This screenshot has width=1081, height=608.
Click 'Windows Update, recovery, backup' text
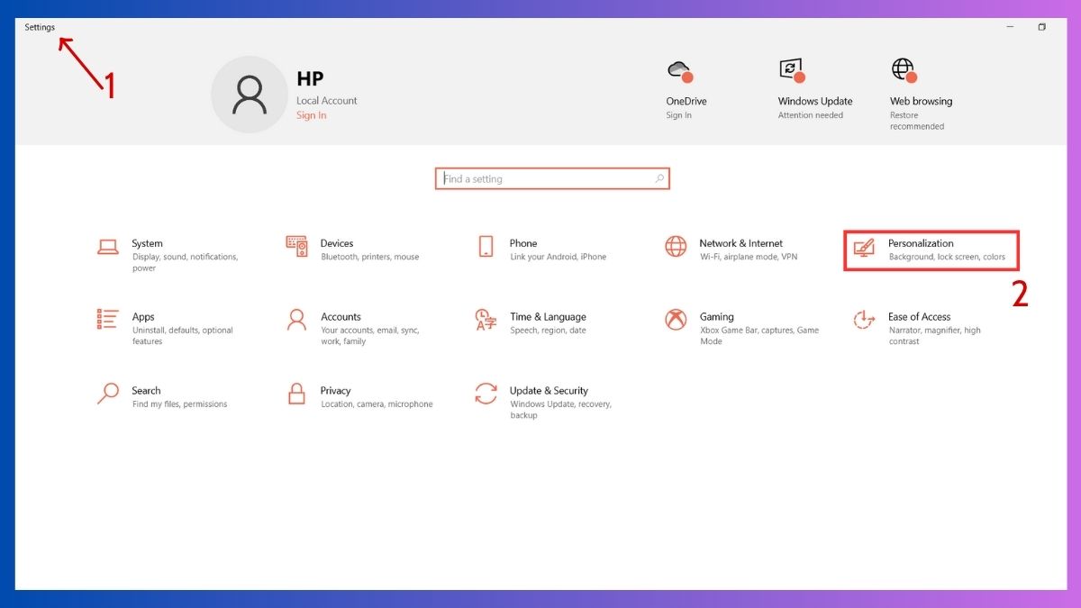(x=561, y=410)
